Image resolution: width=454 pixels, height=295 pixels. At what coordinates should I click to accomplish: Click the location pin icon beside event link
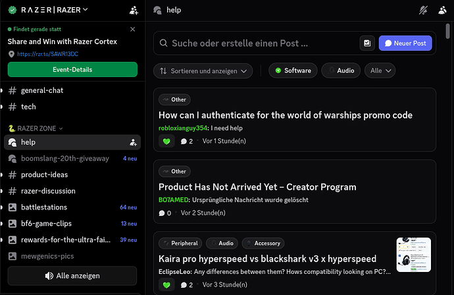pos(11,54)
